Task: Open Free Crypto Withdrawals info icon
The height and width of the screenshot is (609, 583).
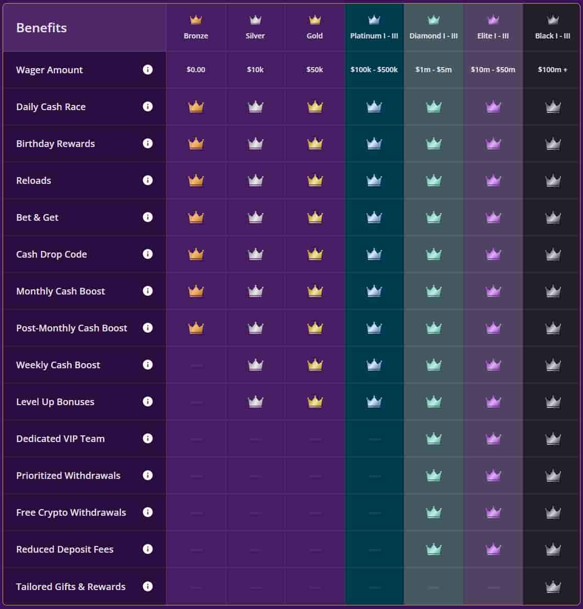Action: pos(148,512)
